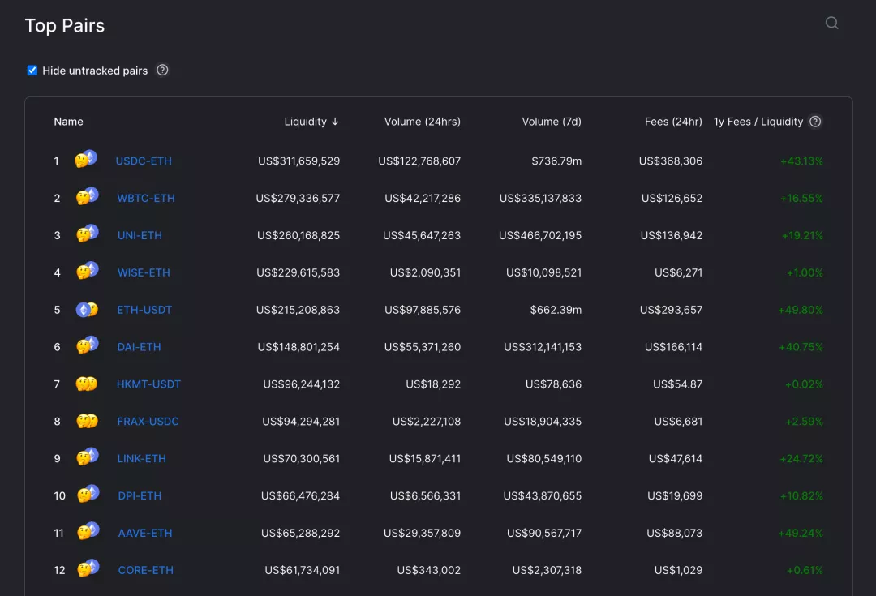Uncheck the Hide untracked pairs checkbox
Screen dimensions: 876x596
(x=32, y=71)
